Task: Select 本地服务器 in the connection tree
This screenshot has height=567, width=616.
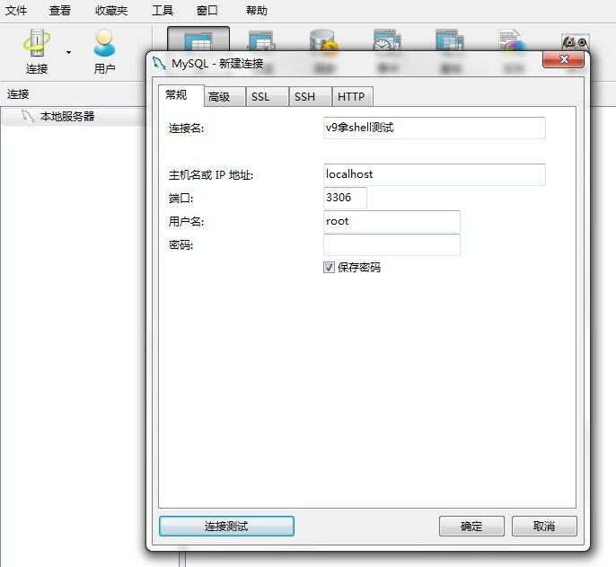Action: (x=67, y=117)
